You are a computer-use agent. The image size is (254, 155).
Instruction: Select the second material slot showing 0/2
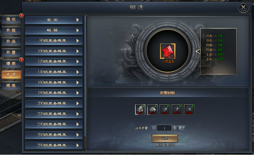[153, 110]
